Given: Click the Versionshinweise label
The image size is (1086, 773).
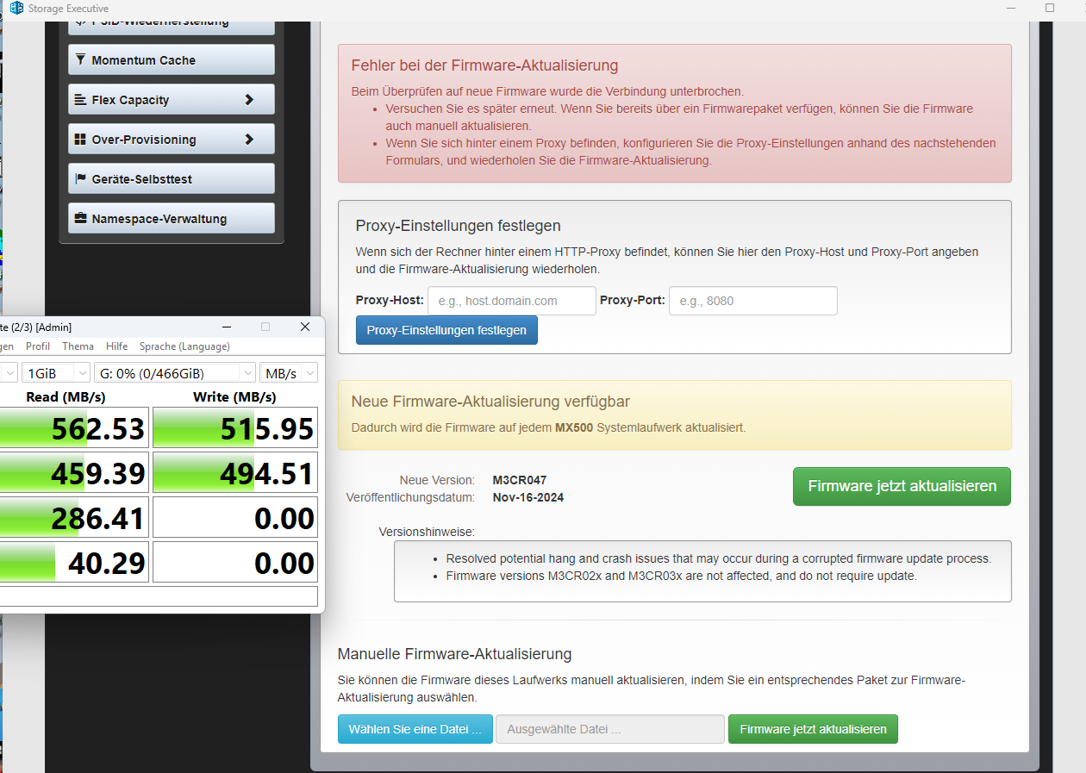Looking at the screenshot, I should point(427,532).
